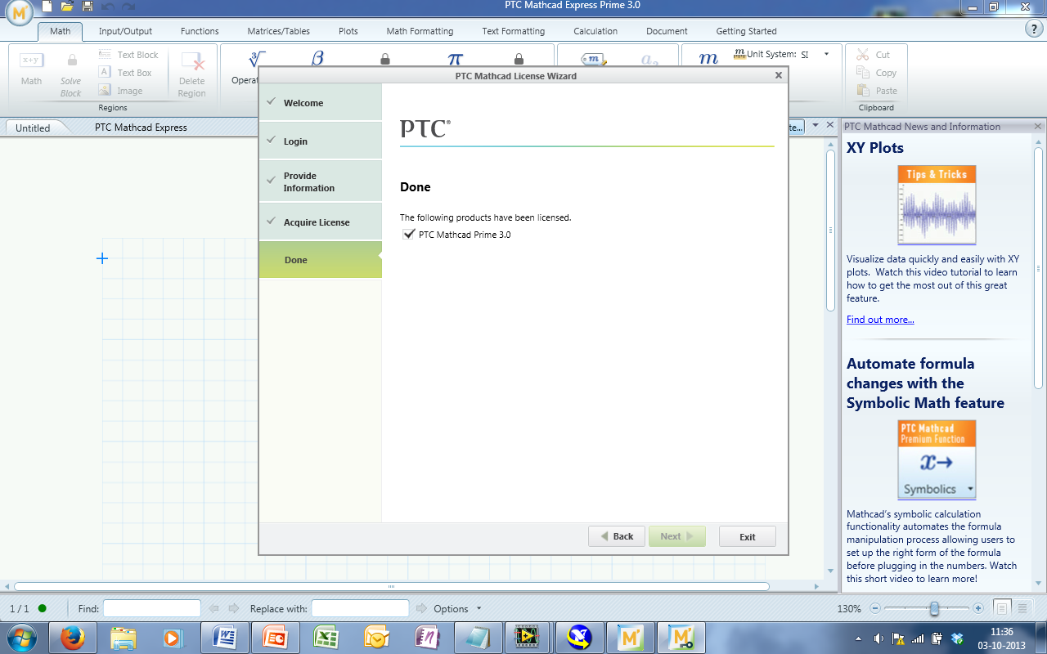
Task: Switch to the Functions ribbon tab
Action: 200,31
